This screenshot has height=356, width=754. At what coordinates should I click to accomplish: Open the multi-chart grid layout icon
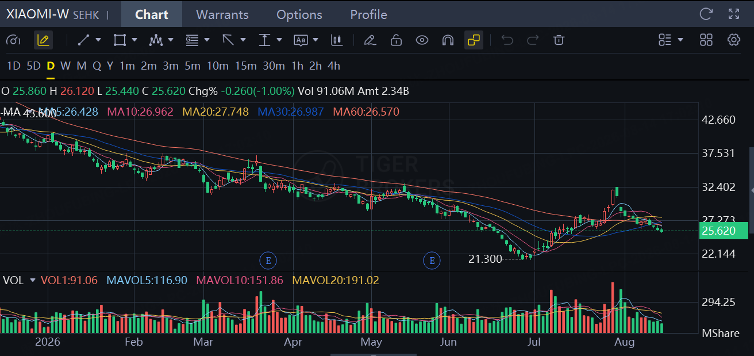click(x=706, y=40)
